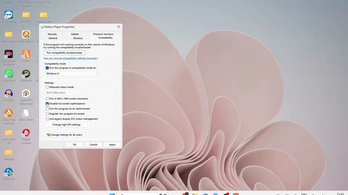Click 'Change settings for all users' button
Viewport: 348px width, 195px height.
tap(64, 135)
